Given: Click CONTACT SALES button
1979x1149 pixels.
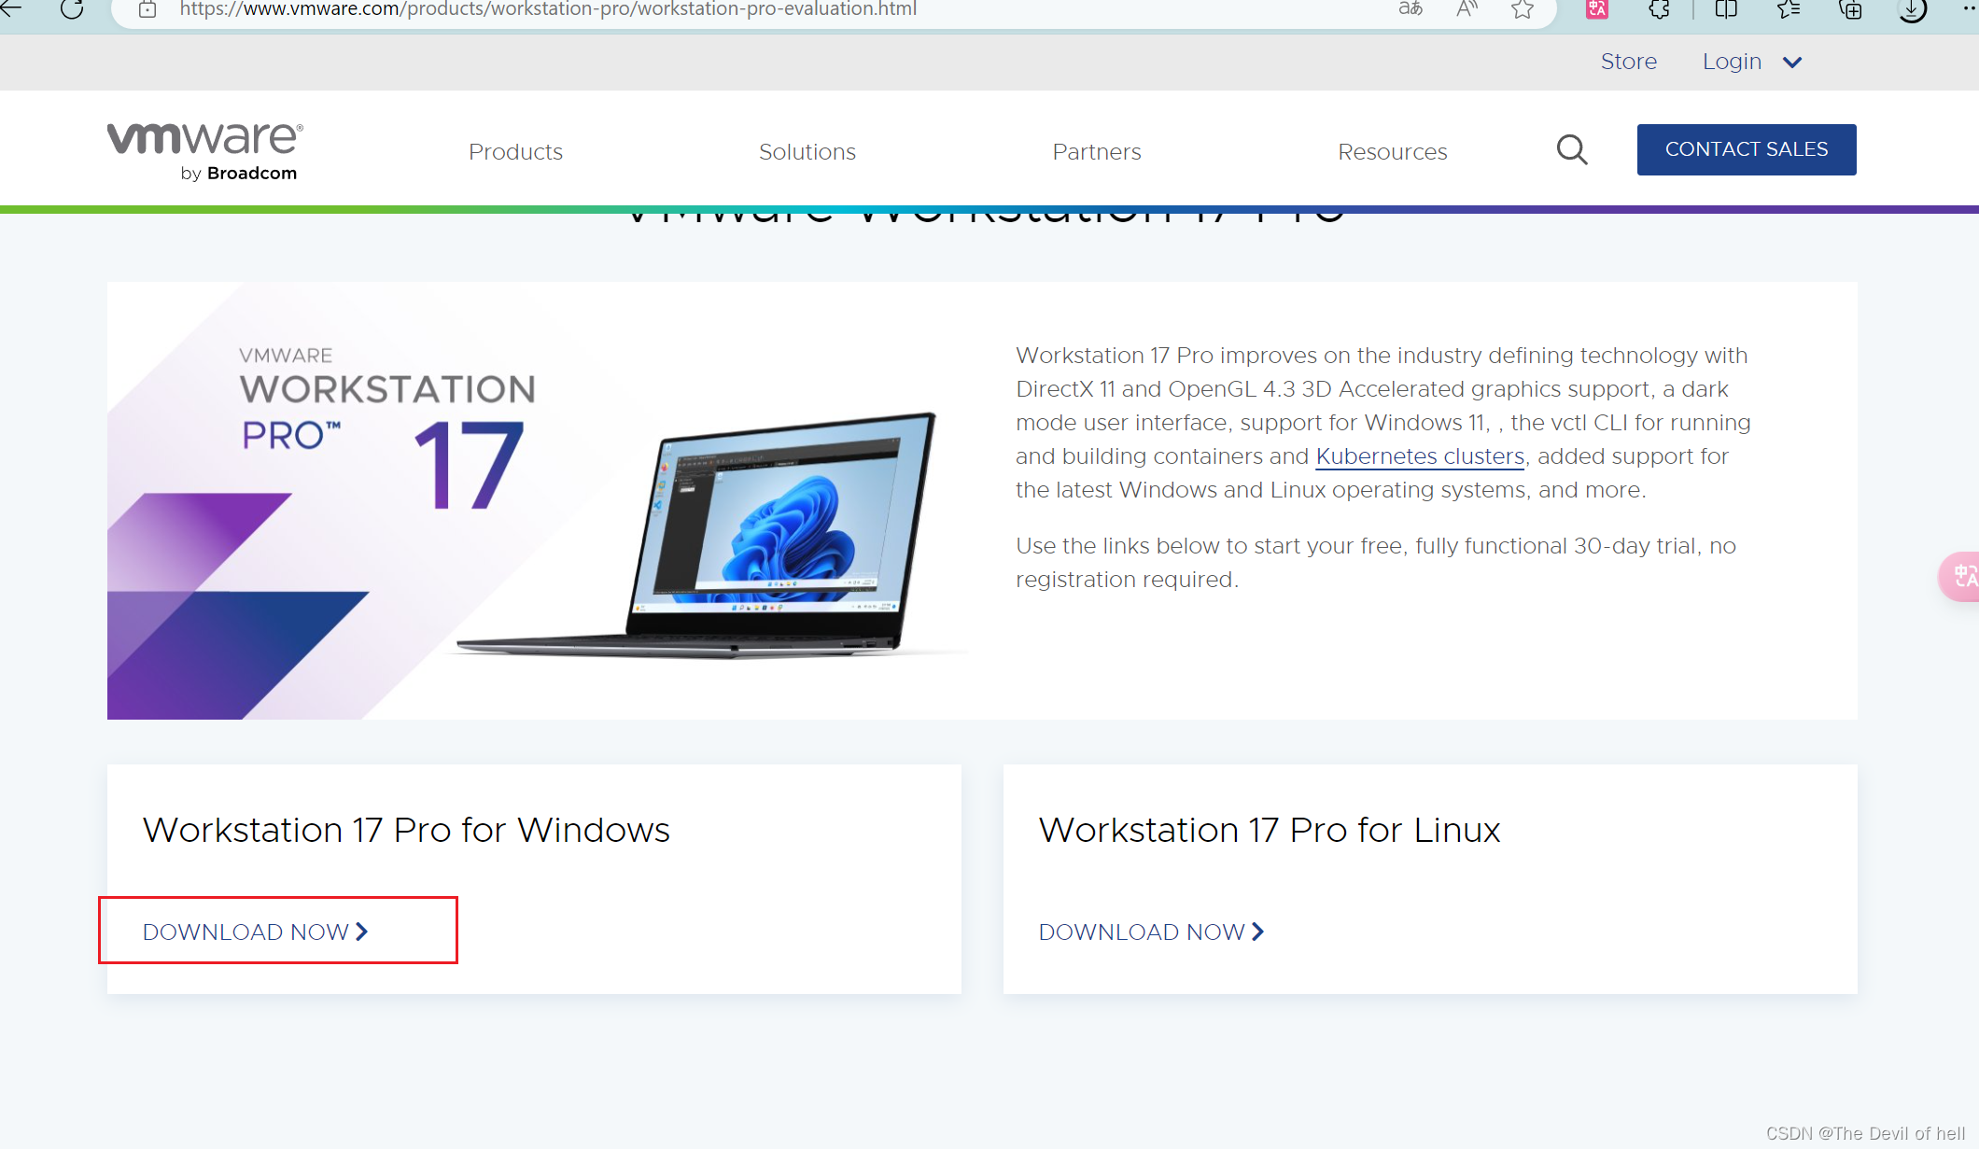Looking at the screenshot, I should pyautogui.click(x=1745, y=149).
